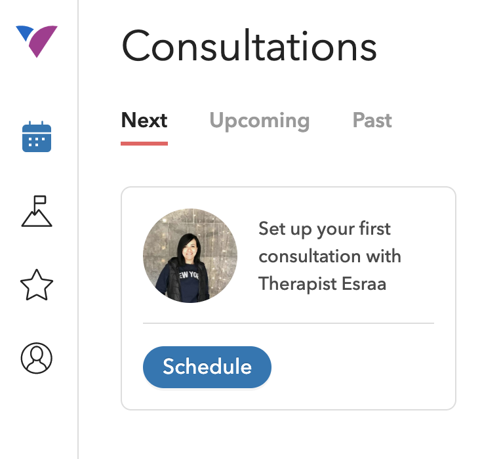Click the blue and purple app logo
Screen dimensions: 501x459
37,41
